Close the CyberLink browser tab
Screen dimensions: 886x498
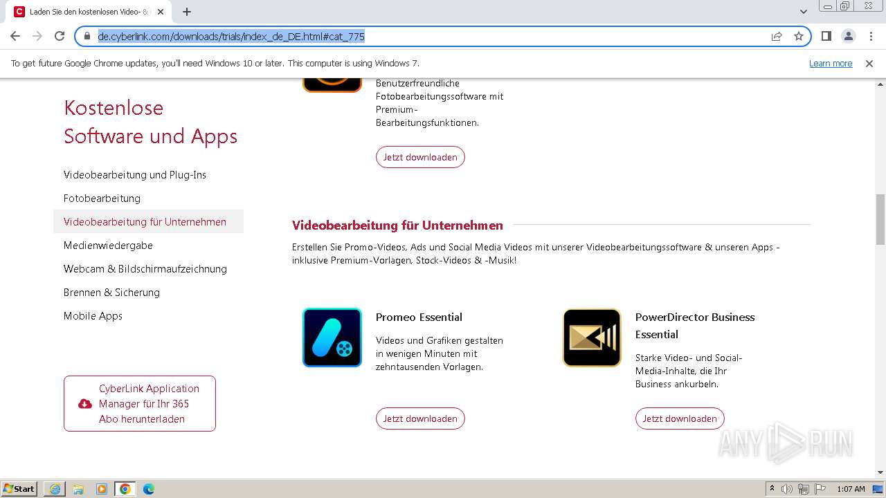coord(161,12)
